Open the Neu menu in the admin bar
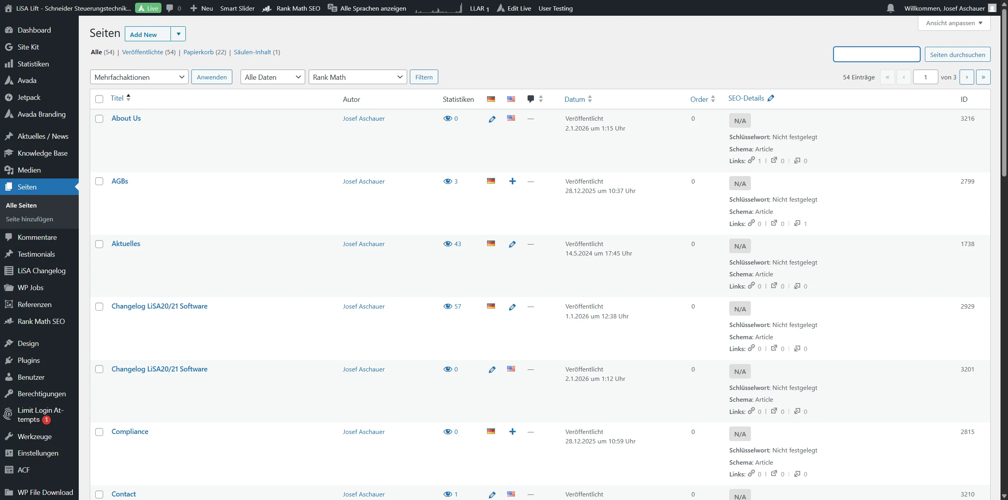1008x500 pixels. pyautogui.click(x=202, y=8)
